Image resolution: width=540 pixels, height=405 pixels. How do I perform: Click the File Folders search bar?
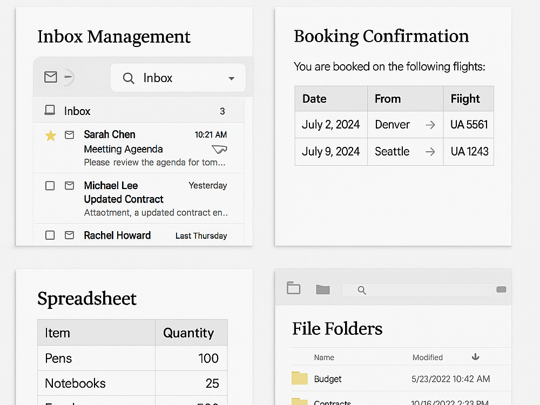coord(417,290)
